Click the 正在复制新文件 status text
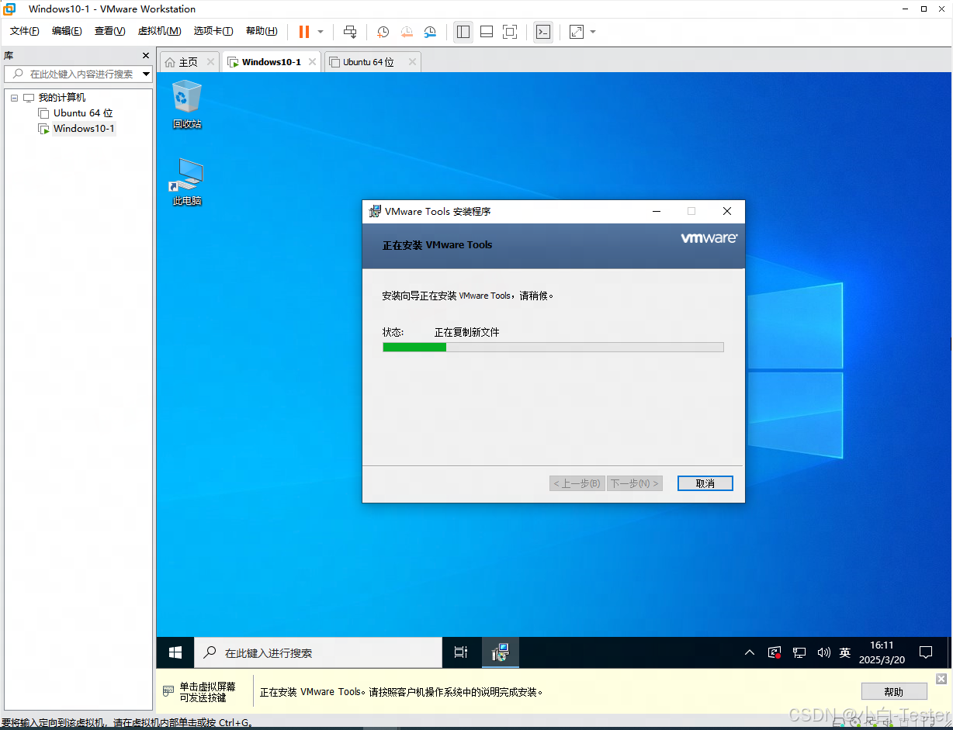Viewport: 953px width, 730px height. [x=466, y=332]
